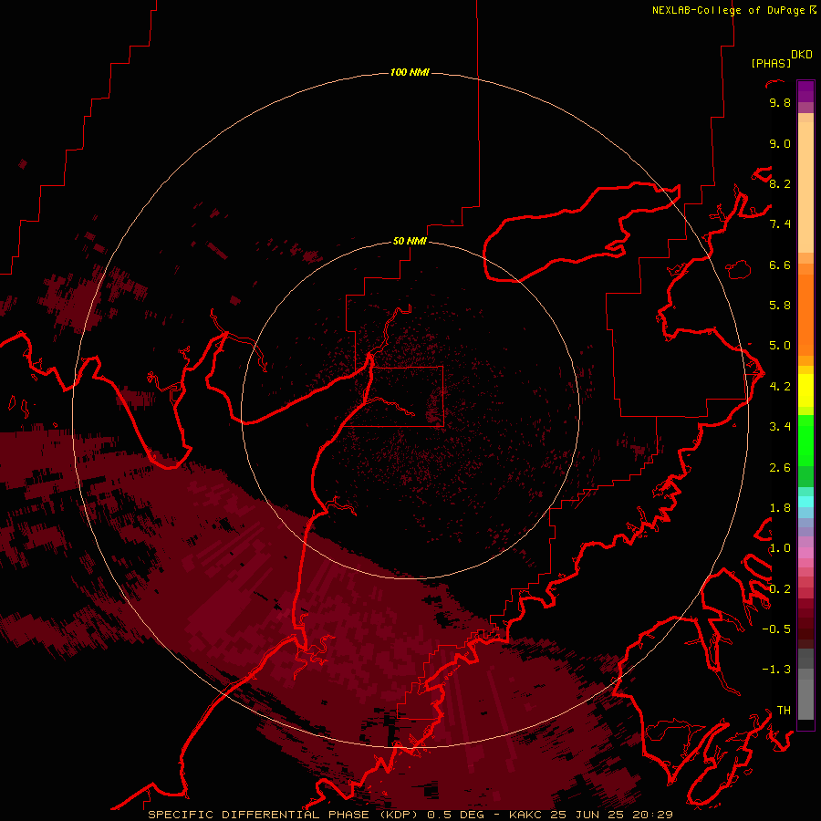Screen dimensions: 821x821
Task: Click the 9.0 legend value
Action: pos(780,144)
